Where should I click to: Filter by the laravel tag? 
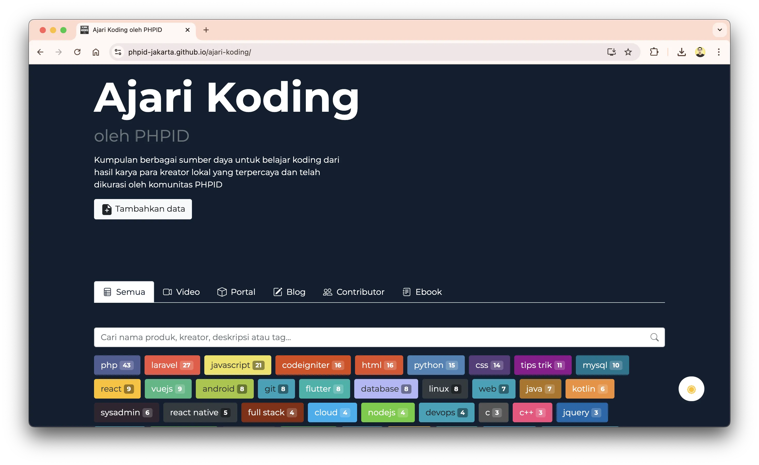tap(172, 365)
